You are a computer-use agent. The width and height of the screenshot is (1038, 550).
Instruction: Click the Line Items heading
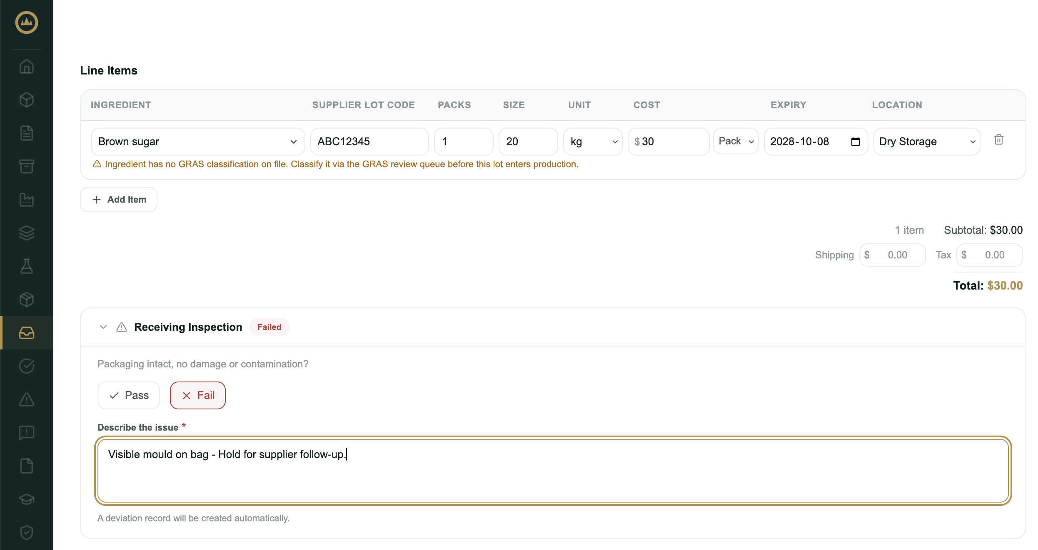[x=109, y=70]
